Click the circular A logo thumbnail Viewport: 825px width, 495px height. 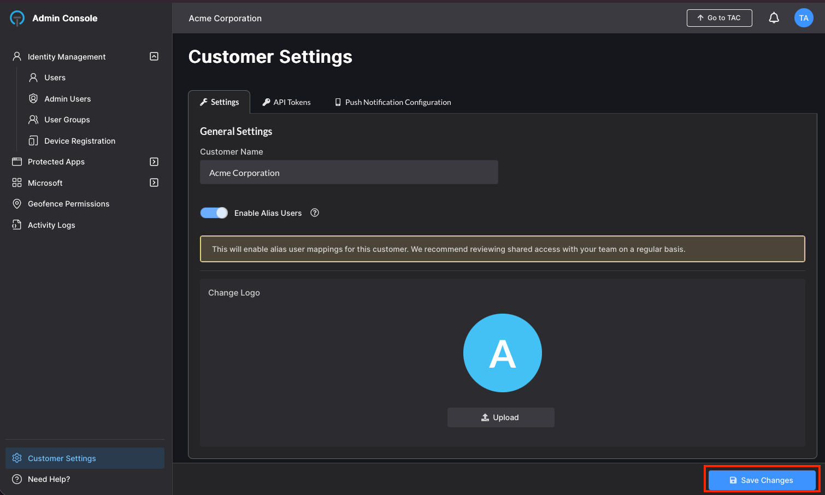[502, 353]
